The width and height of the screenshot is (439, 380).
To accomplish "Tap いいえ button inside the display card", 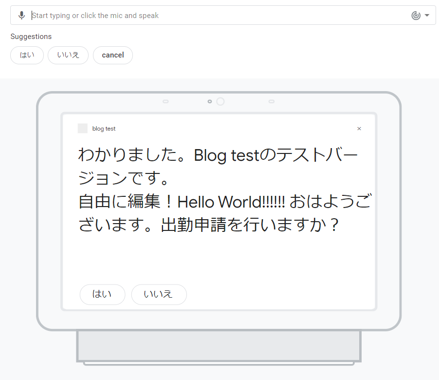I will (159, 294).
